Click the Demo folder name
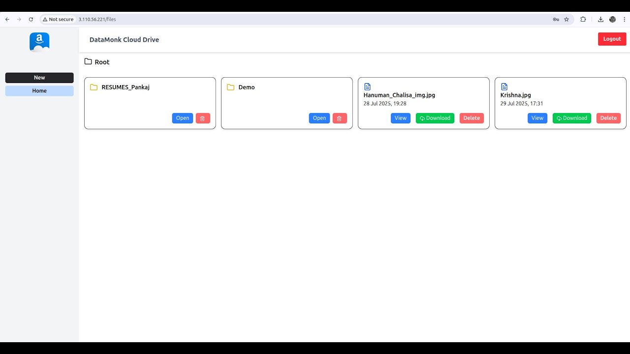630x354 pixels. coord(247,88)
